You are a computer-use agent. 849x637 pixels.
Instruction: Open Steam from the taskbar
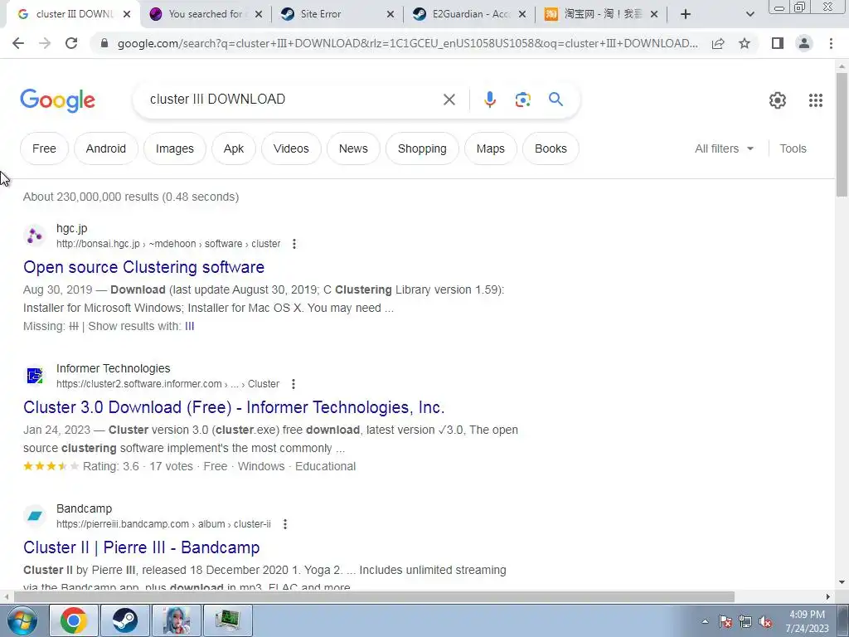pyautogui.click(x=124, y=620)
